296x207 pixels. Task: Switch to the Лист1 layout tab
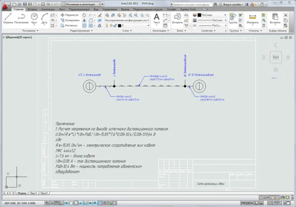coord(34,193)
